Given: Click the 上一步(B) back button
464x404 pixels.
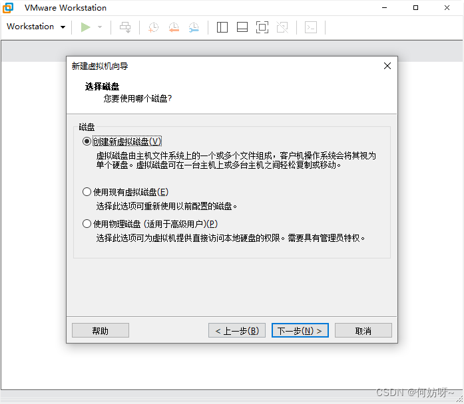Looking at the screenshot, I should pos(237,330).
